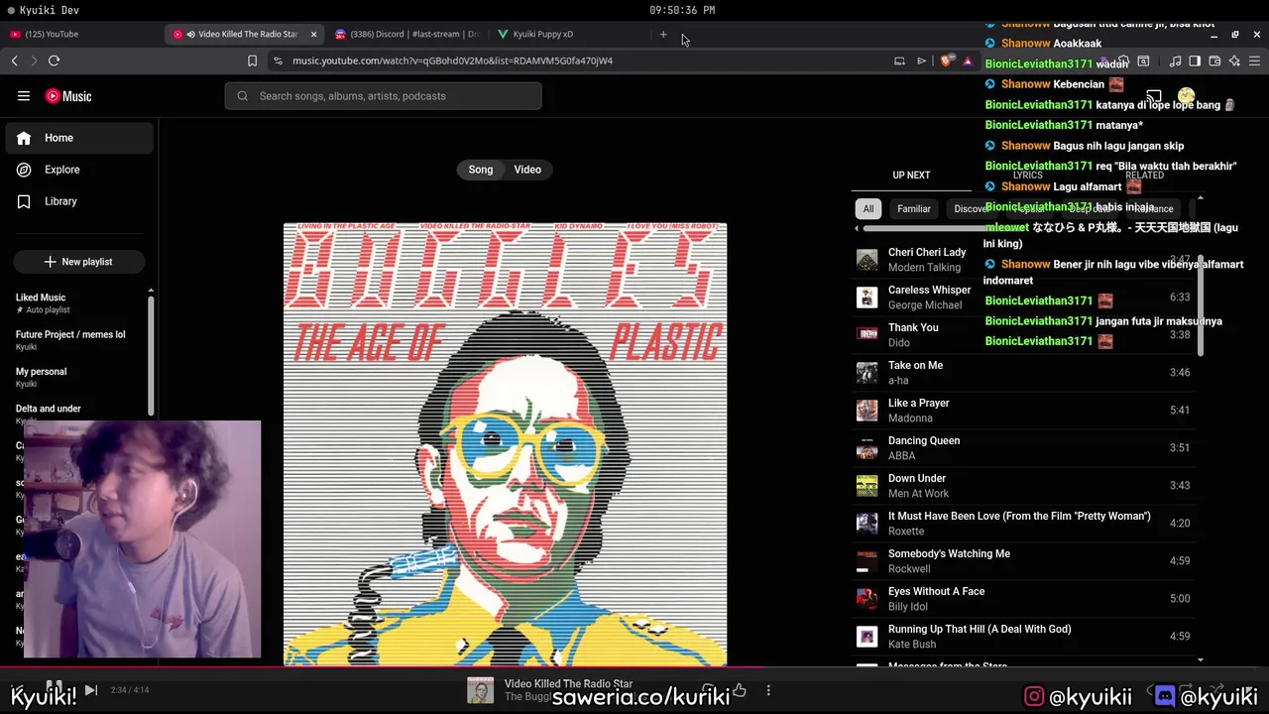Select the Discover filter chip
The height and width of the screenshot is (714, 1269).
(971, 209)
